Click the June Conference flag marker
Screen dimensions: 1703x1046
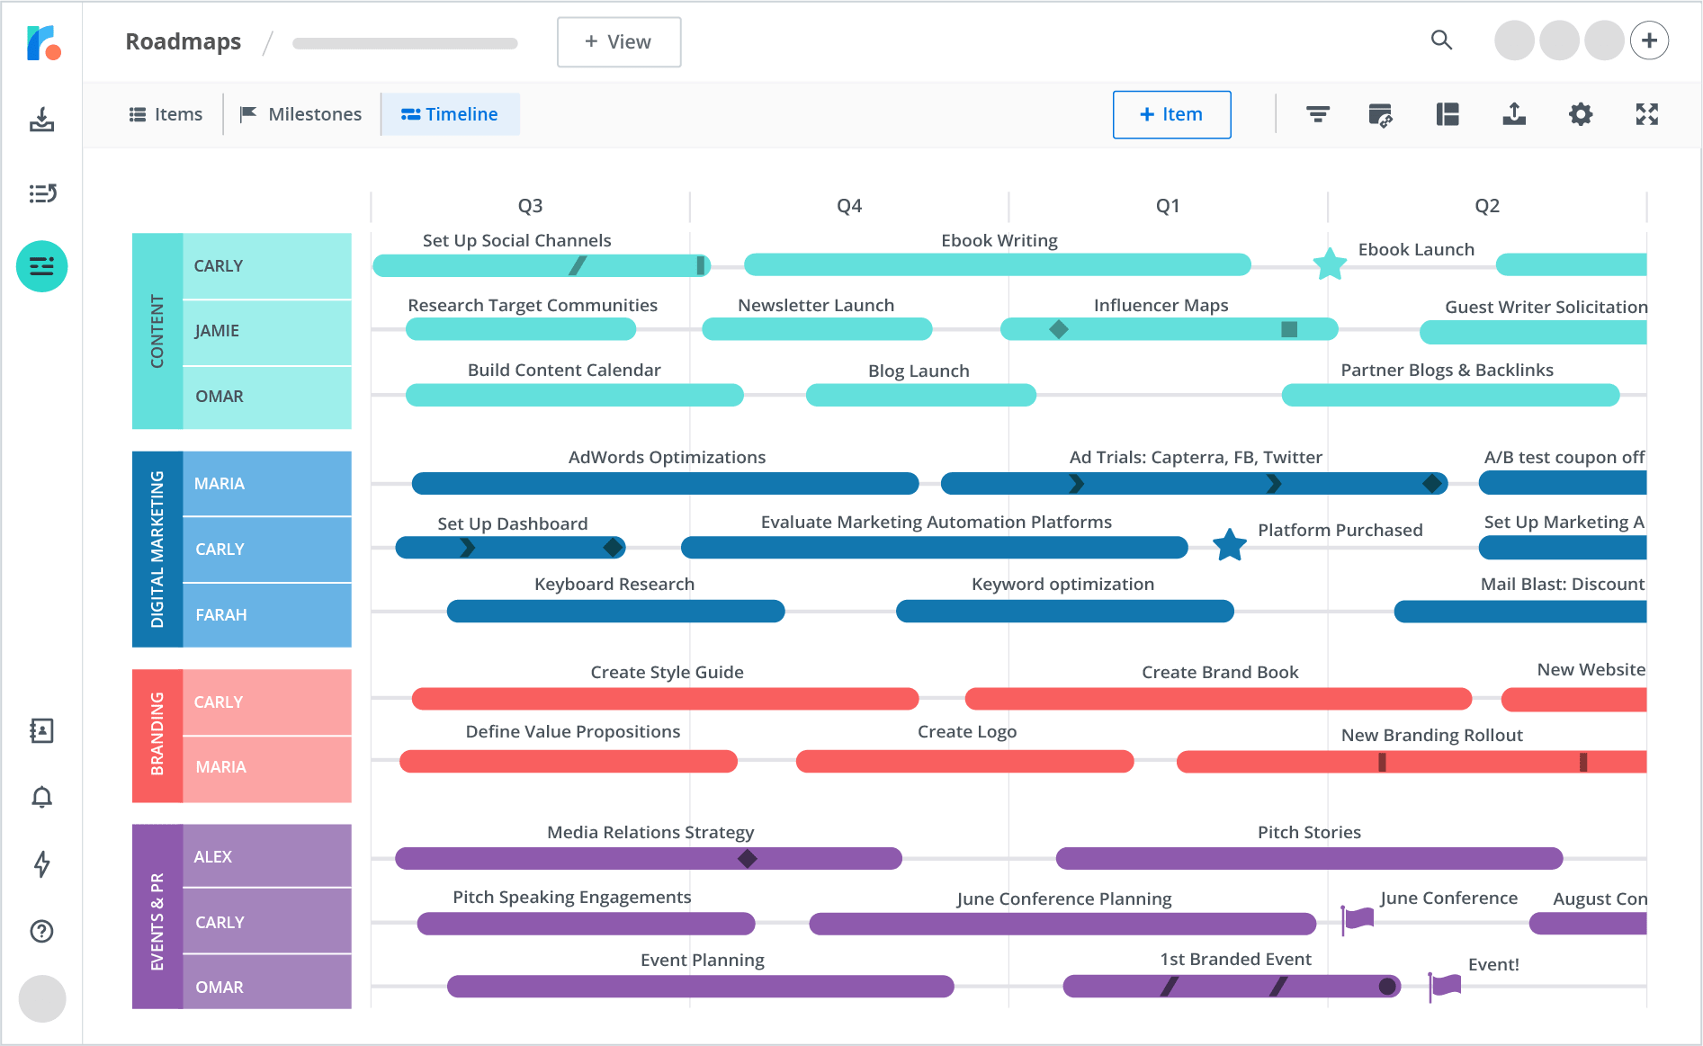tap(1356, 916)
